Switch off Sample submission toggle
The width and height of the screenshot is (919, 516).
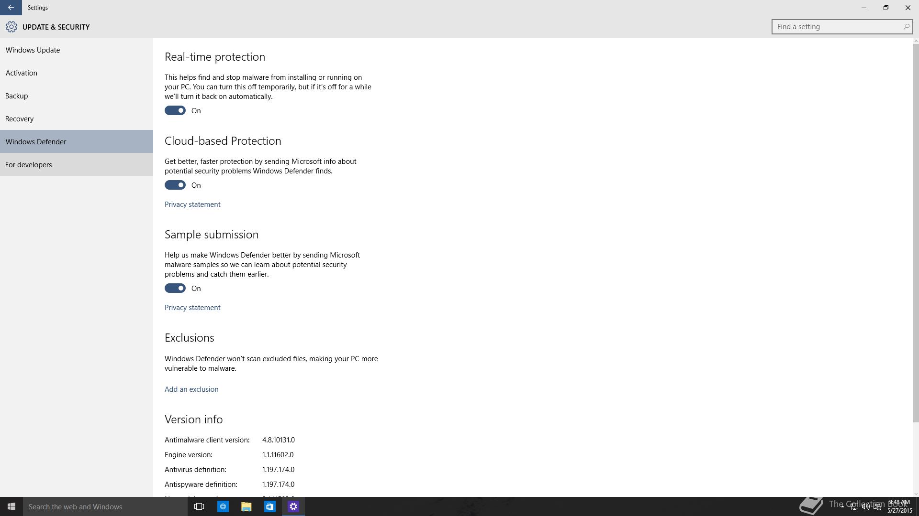[x=175, y=288]
